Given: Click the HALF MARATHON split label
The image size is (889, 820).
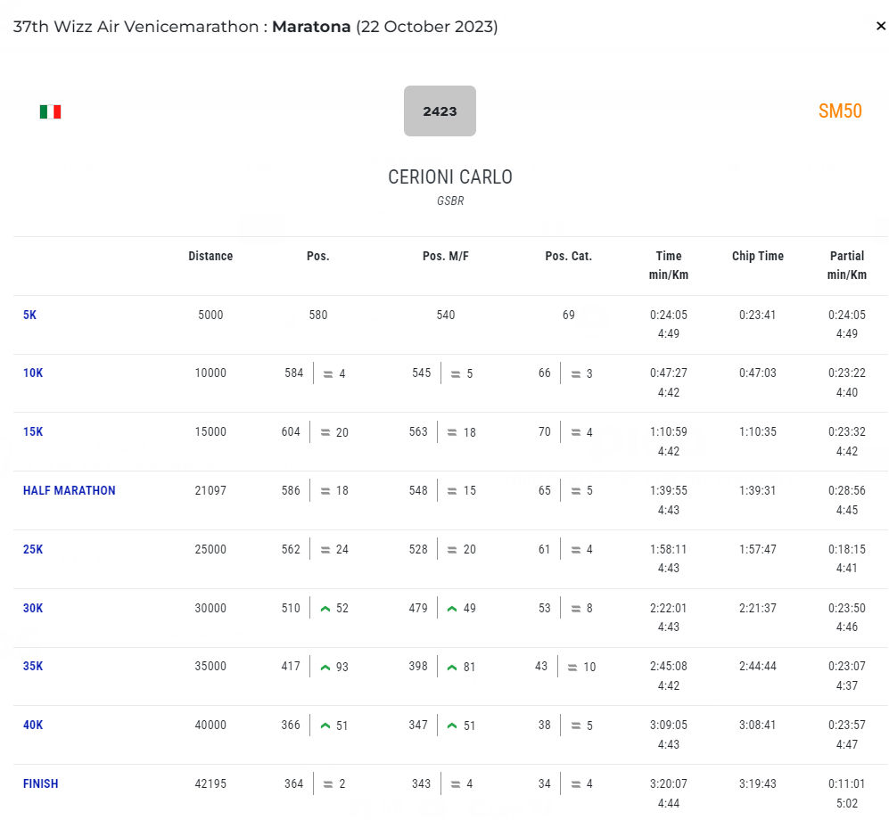Looking at the screenshot, I should [x=69, y=491].
